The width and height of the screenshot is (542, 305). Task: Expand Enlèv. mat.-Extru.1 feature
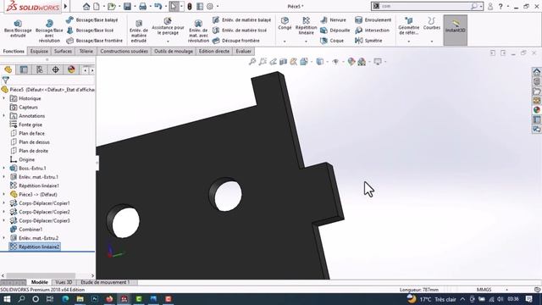4,177
